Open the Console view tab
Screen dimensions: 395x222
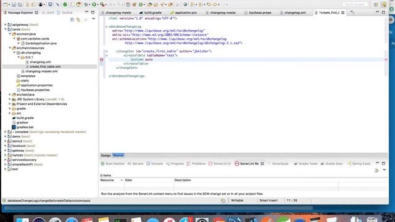[x=155, y=163]
